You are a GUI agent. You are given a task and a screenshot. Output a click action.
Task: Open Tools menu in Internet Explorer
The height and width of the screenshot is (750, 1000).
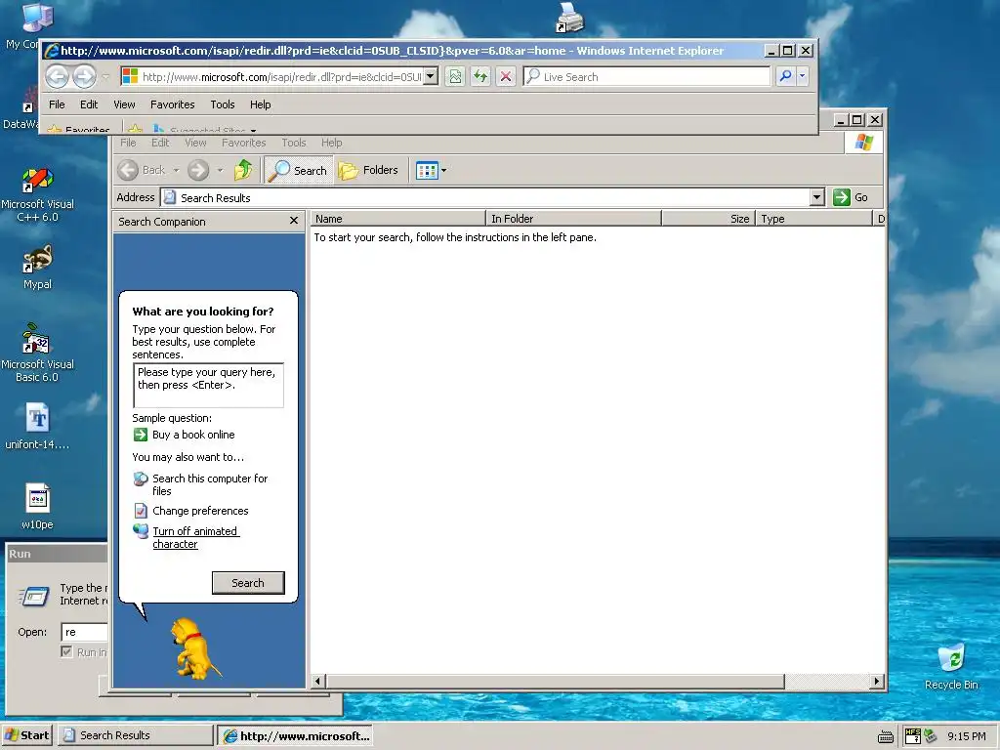(x=223, y=104)
